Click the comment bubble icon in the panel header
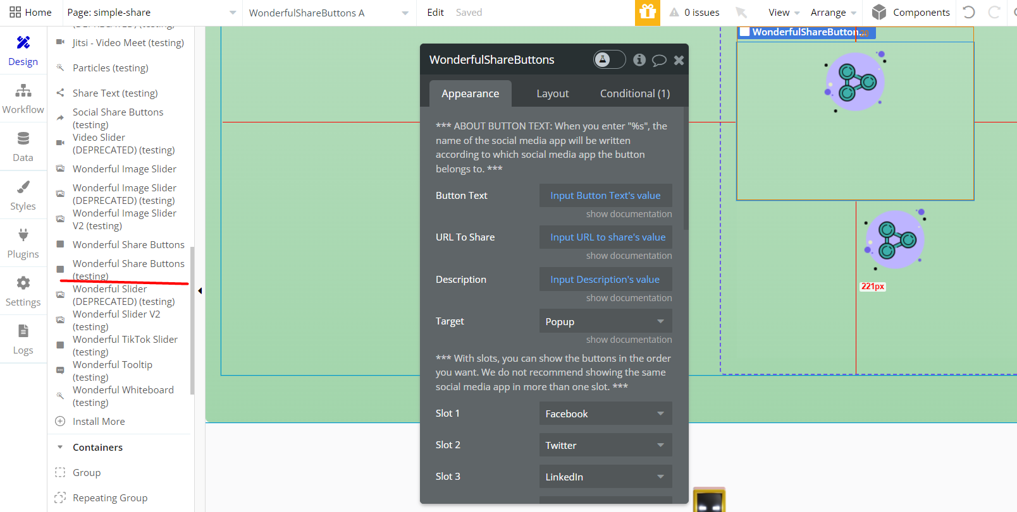The width and height of the screenshot is (1017, 512). [x=659, y=60]
